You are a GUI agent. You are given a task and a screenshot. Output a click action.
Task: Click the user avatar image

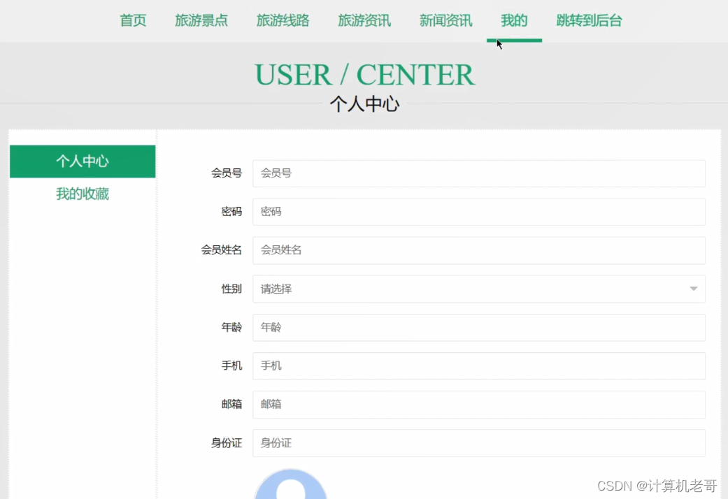tap(291, 484)
